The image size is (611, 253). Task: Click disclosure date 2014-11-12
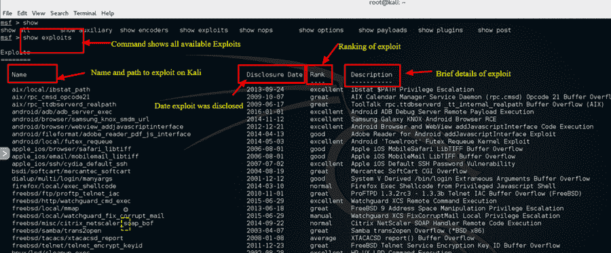[x=265, y=119]
